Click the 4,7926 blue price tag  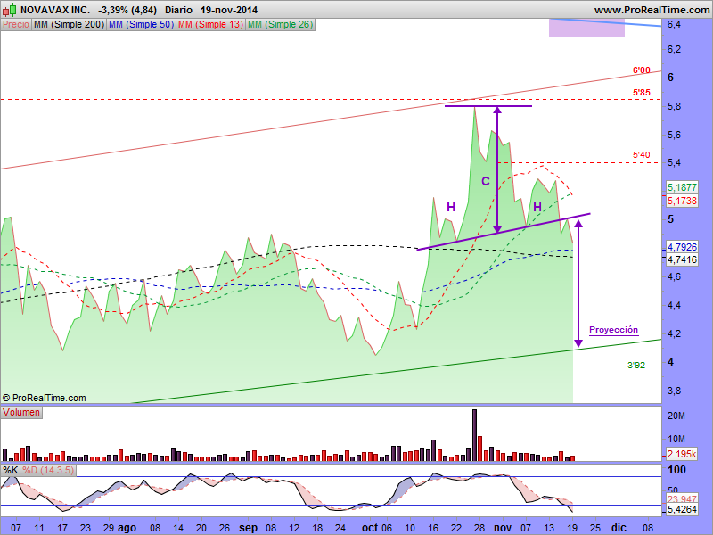[x=682, y=247]
